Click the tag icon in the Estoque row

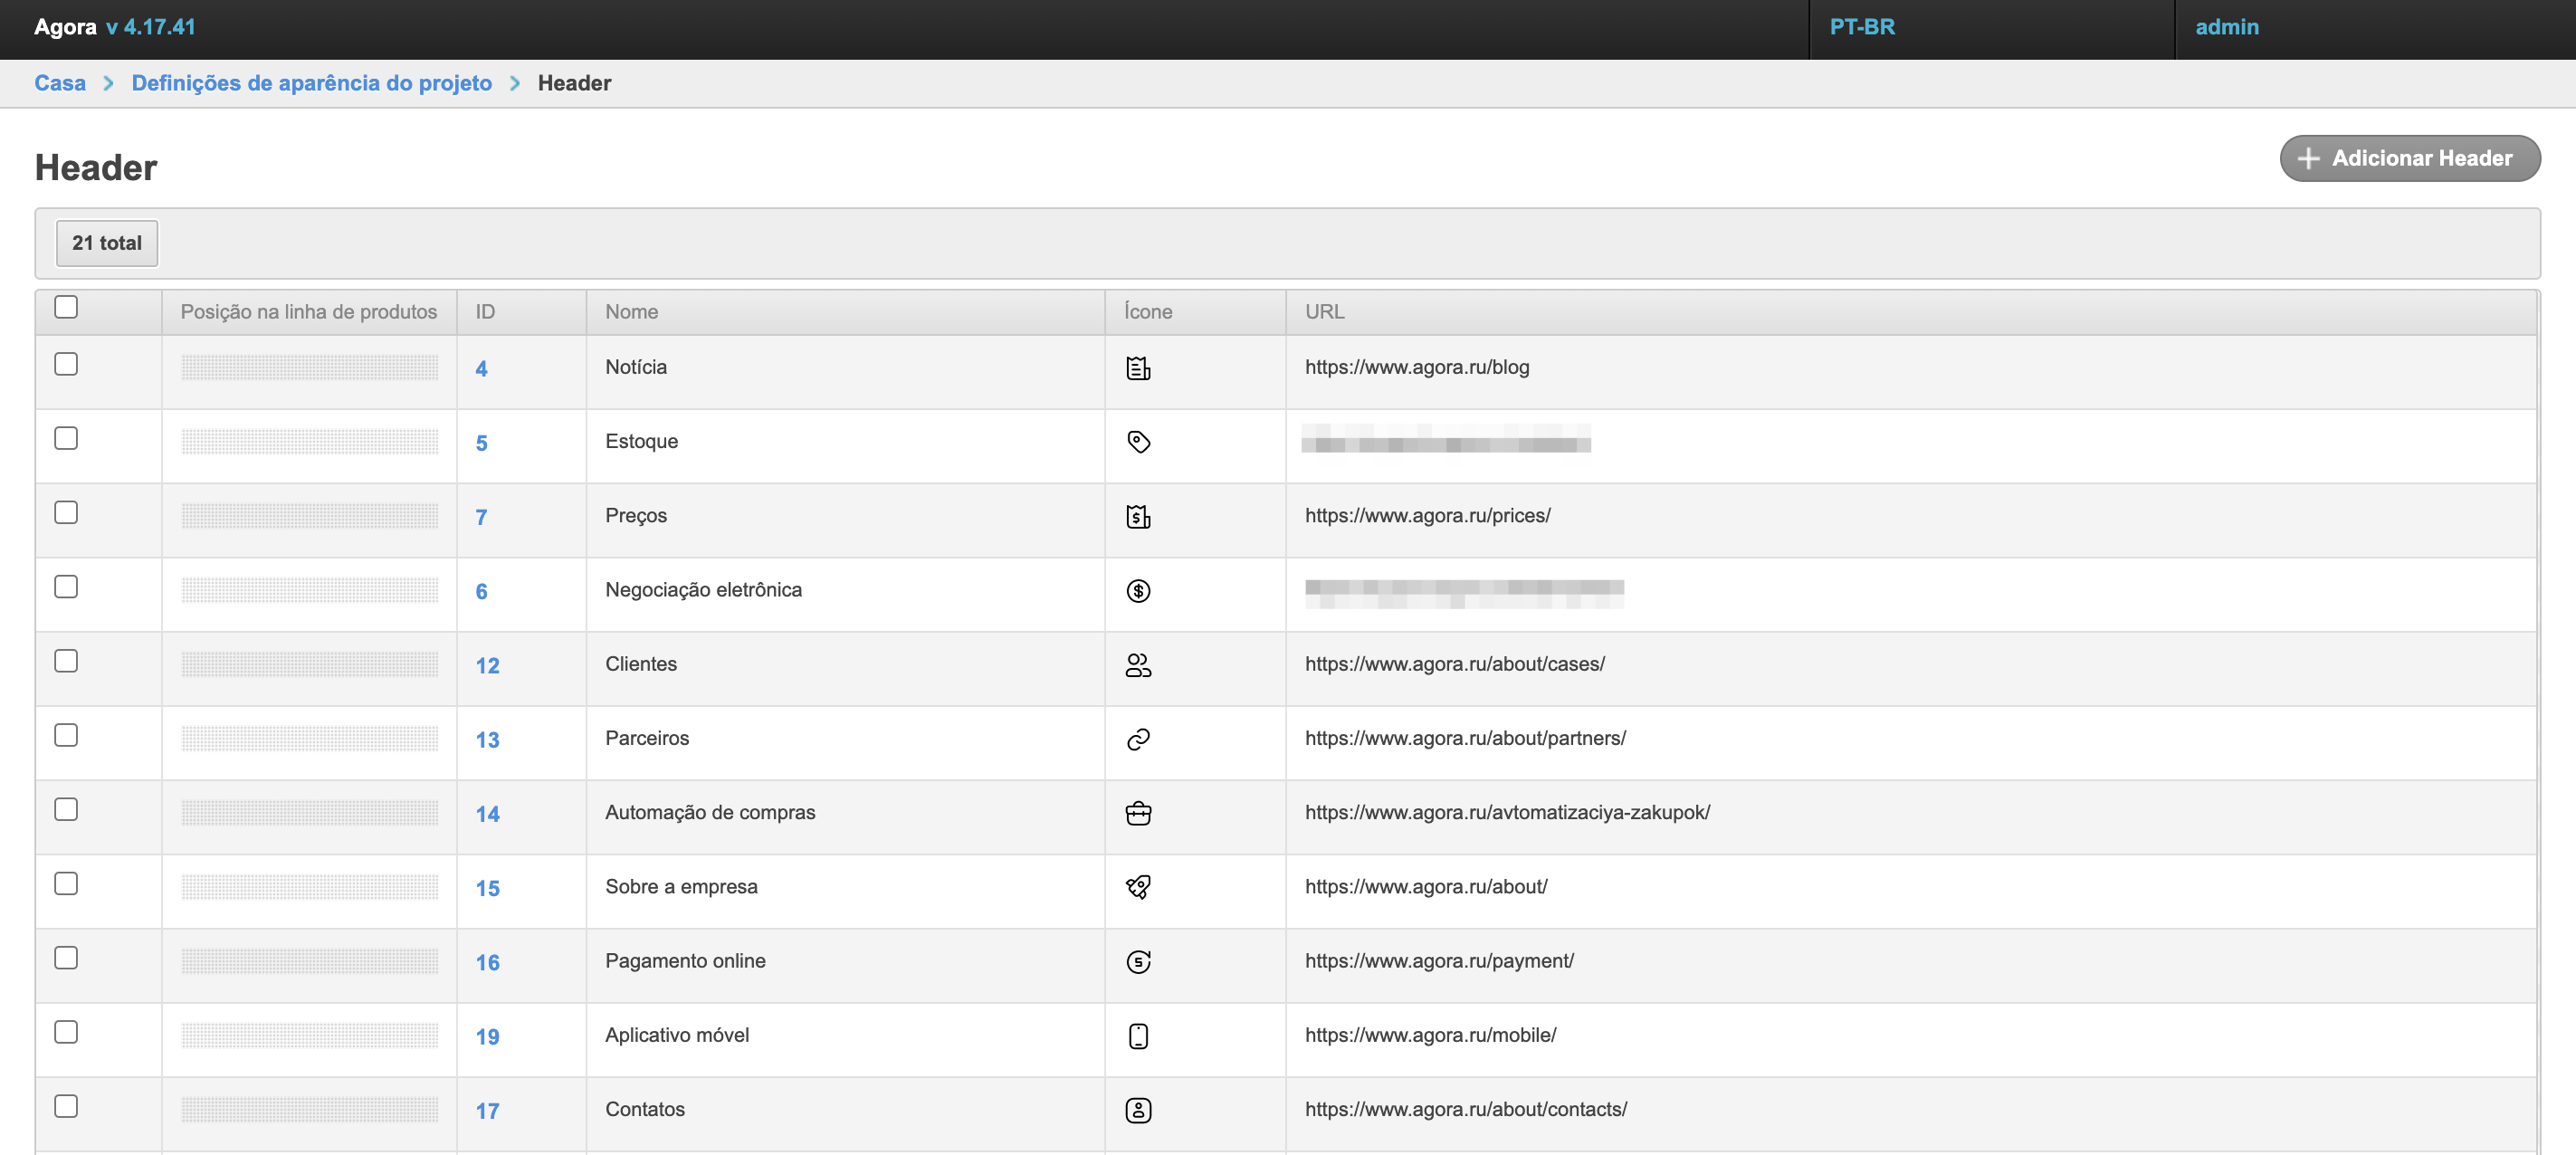point(1138,442)
